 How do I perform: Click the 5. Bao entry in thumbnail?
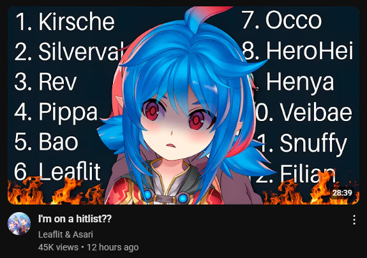click(46, 142)
